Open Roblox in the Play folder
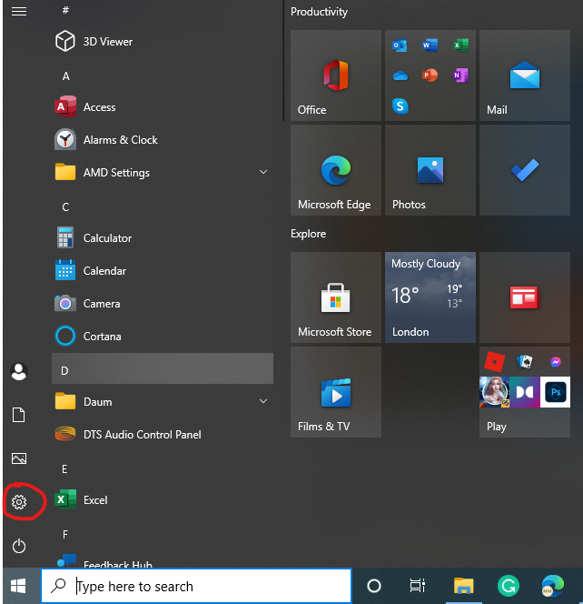 coord(495,362)
